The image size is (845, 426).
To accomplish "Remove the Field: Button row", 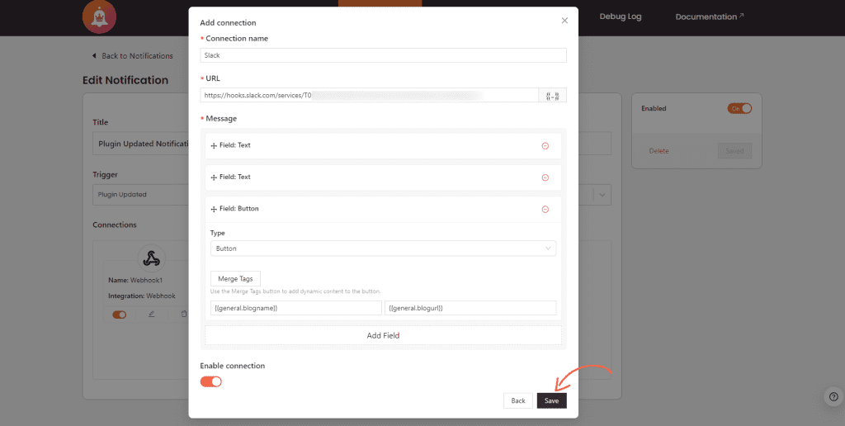I will pyautogui.click(x=545, y=209).
